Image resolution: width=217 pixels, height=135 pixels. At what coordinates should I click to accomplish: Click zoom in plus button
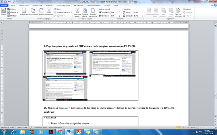click(x=215, y=127)
